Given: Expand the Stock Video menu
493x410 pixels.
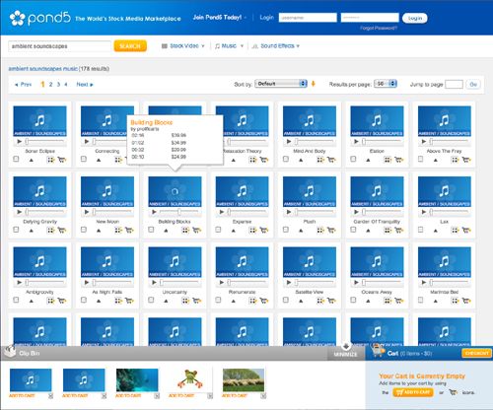Looking at the screenshot, I should (183, 46).
